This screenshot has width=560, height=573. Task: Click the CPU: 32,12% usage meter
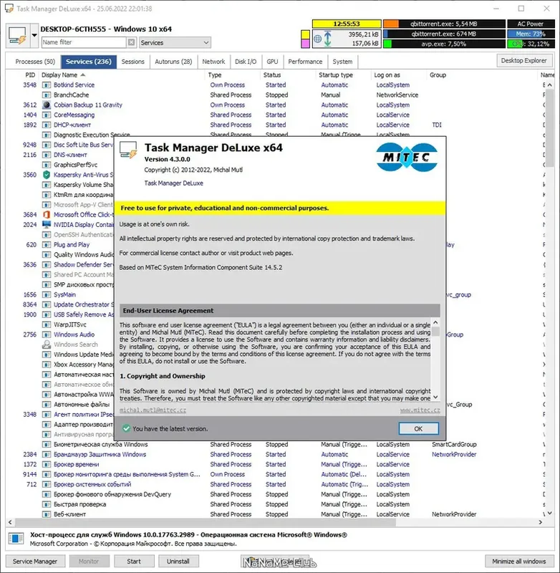530,44
